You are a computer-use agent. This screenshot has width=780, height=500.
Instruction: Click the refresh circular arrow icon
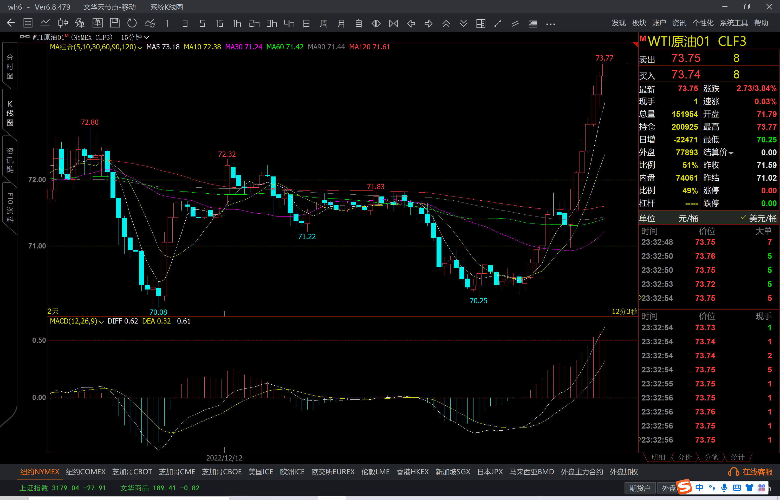coord(132,23)
